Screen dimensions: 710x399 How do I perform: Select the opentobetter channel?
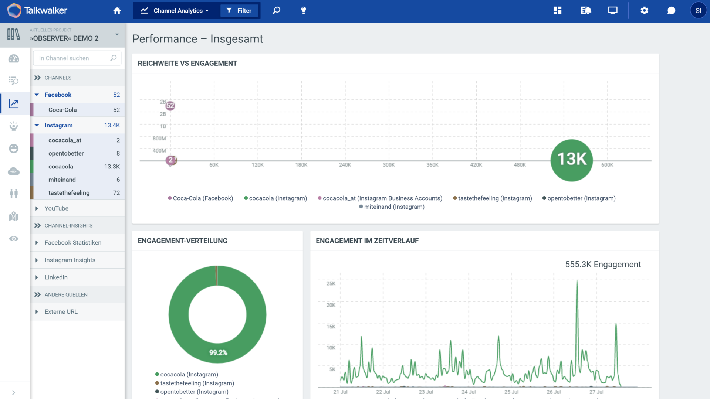[77, 153]
